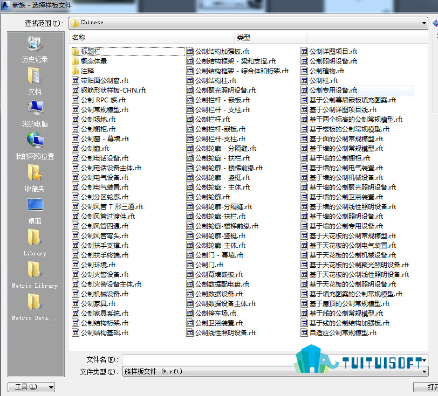
Task: Click the file icon of 公制家具.rft
Action: coord(76,303)
